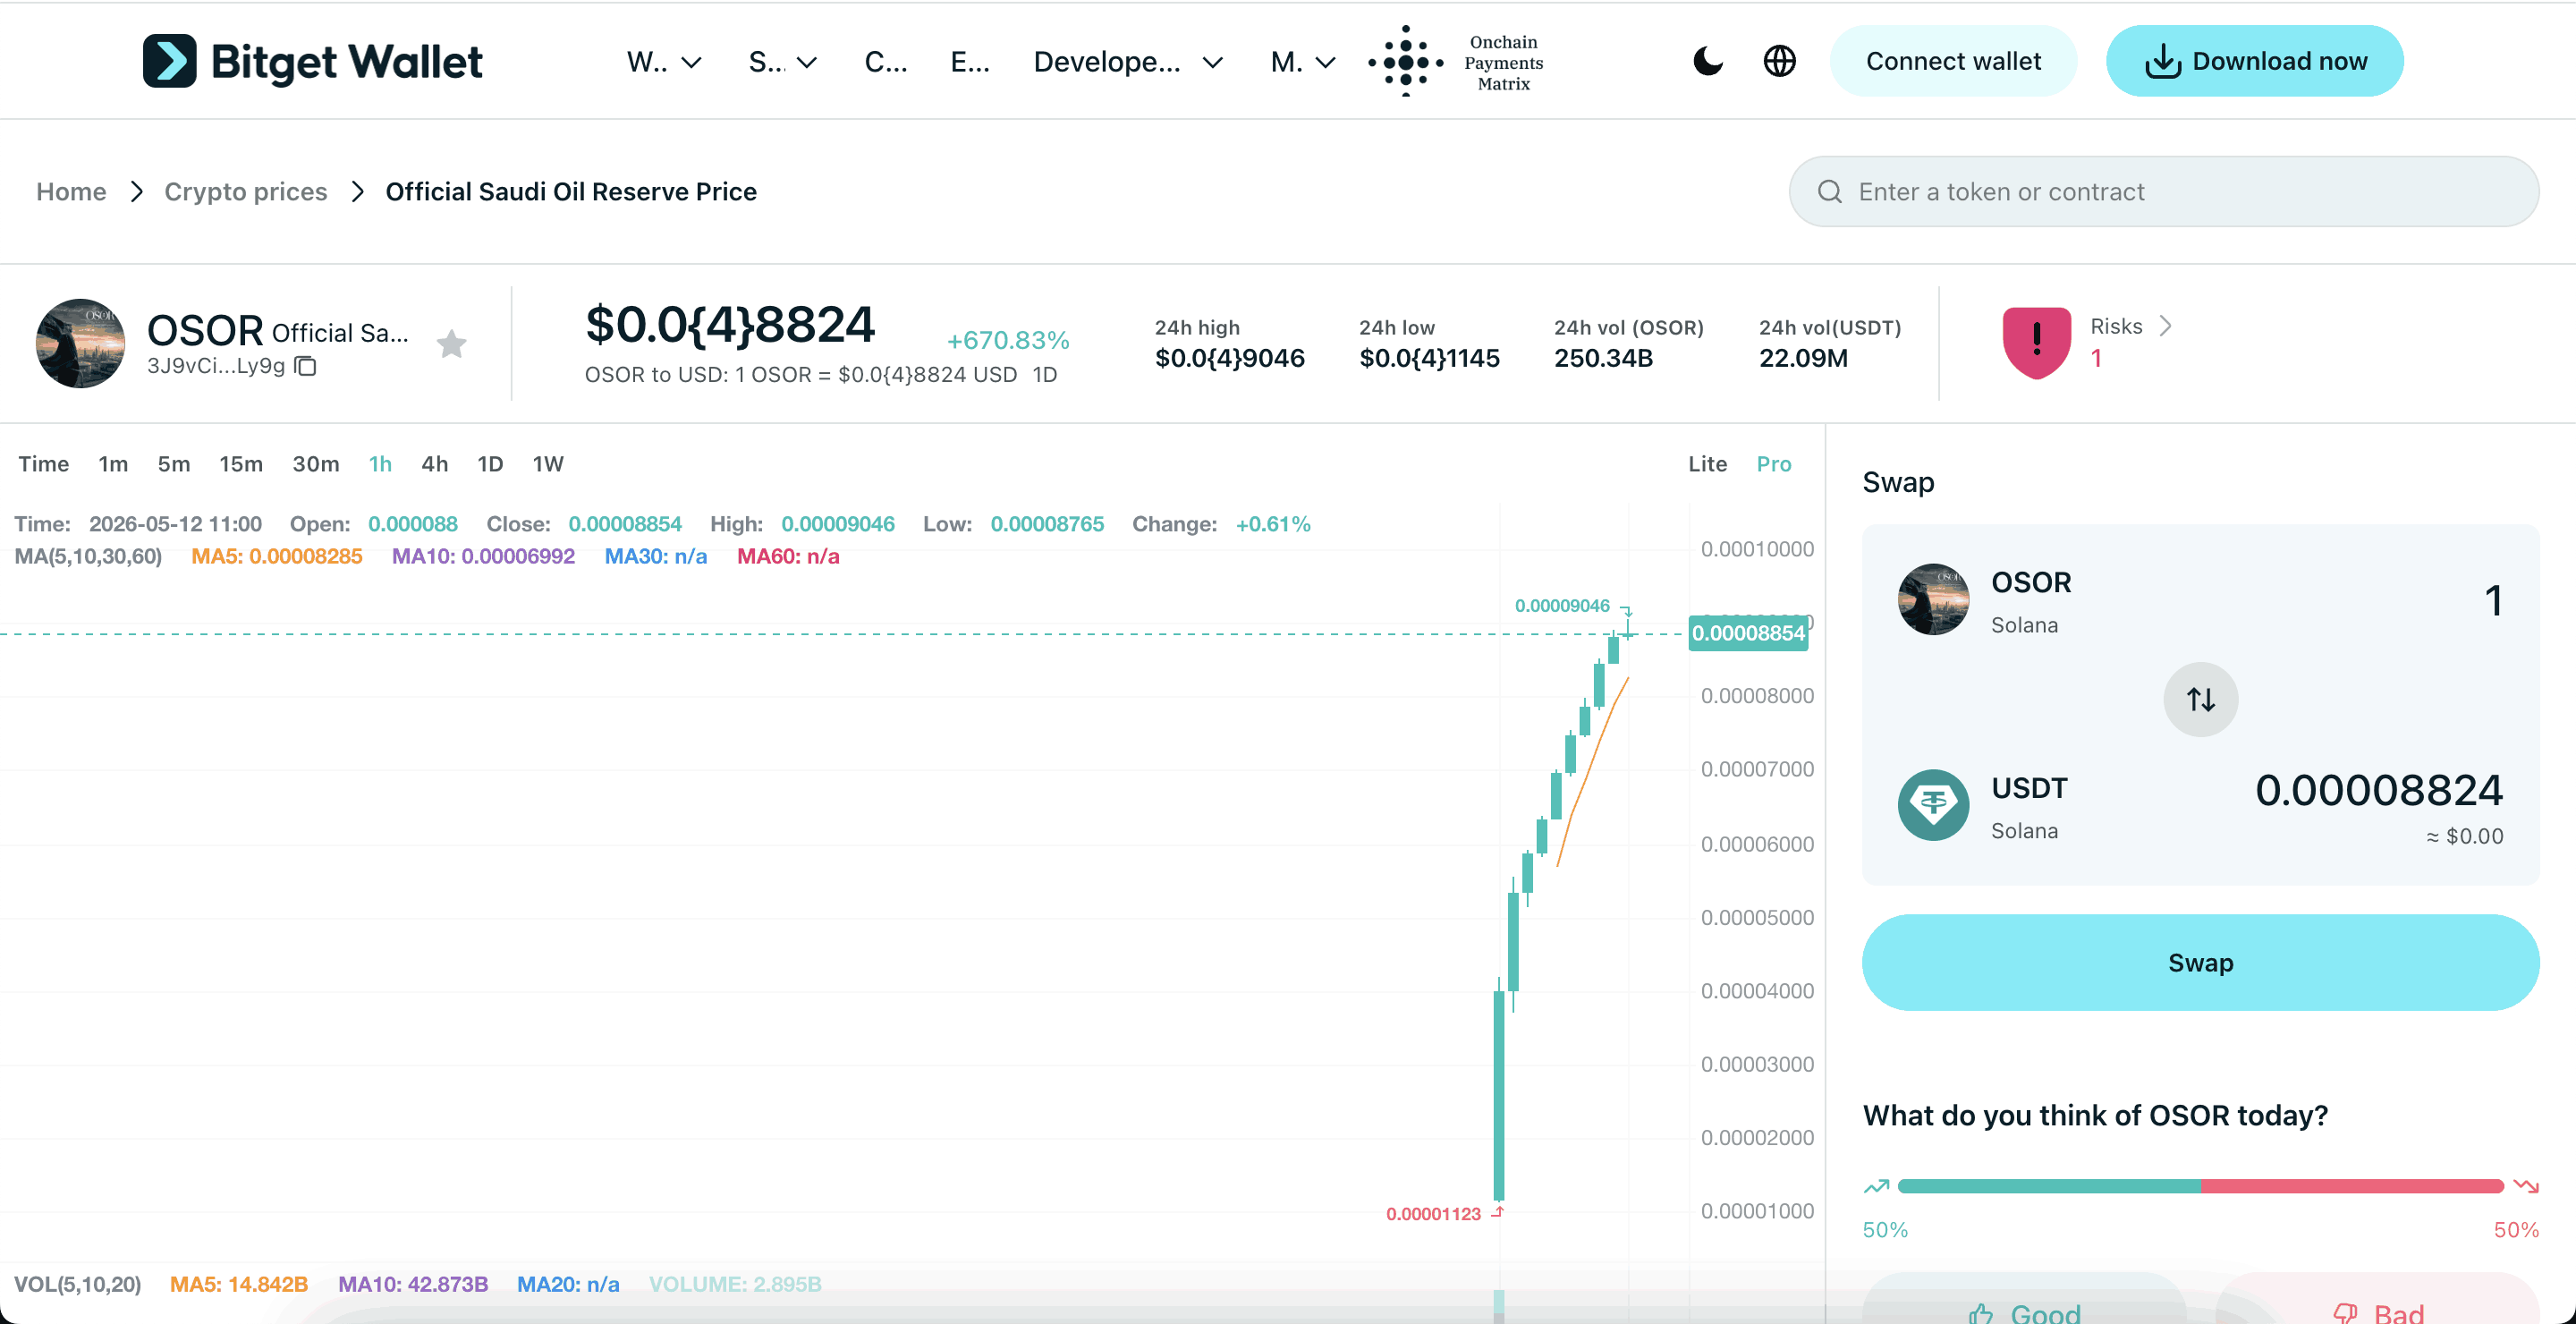Image resolution: width=2576 pixels, height=1324 pixels.
Task: Add OSOR to favorites with star
Action: pyautogui.click(x=452, y=343)
